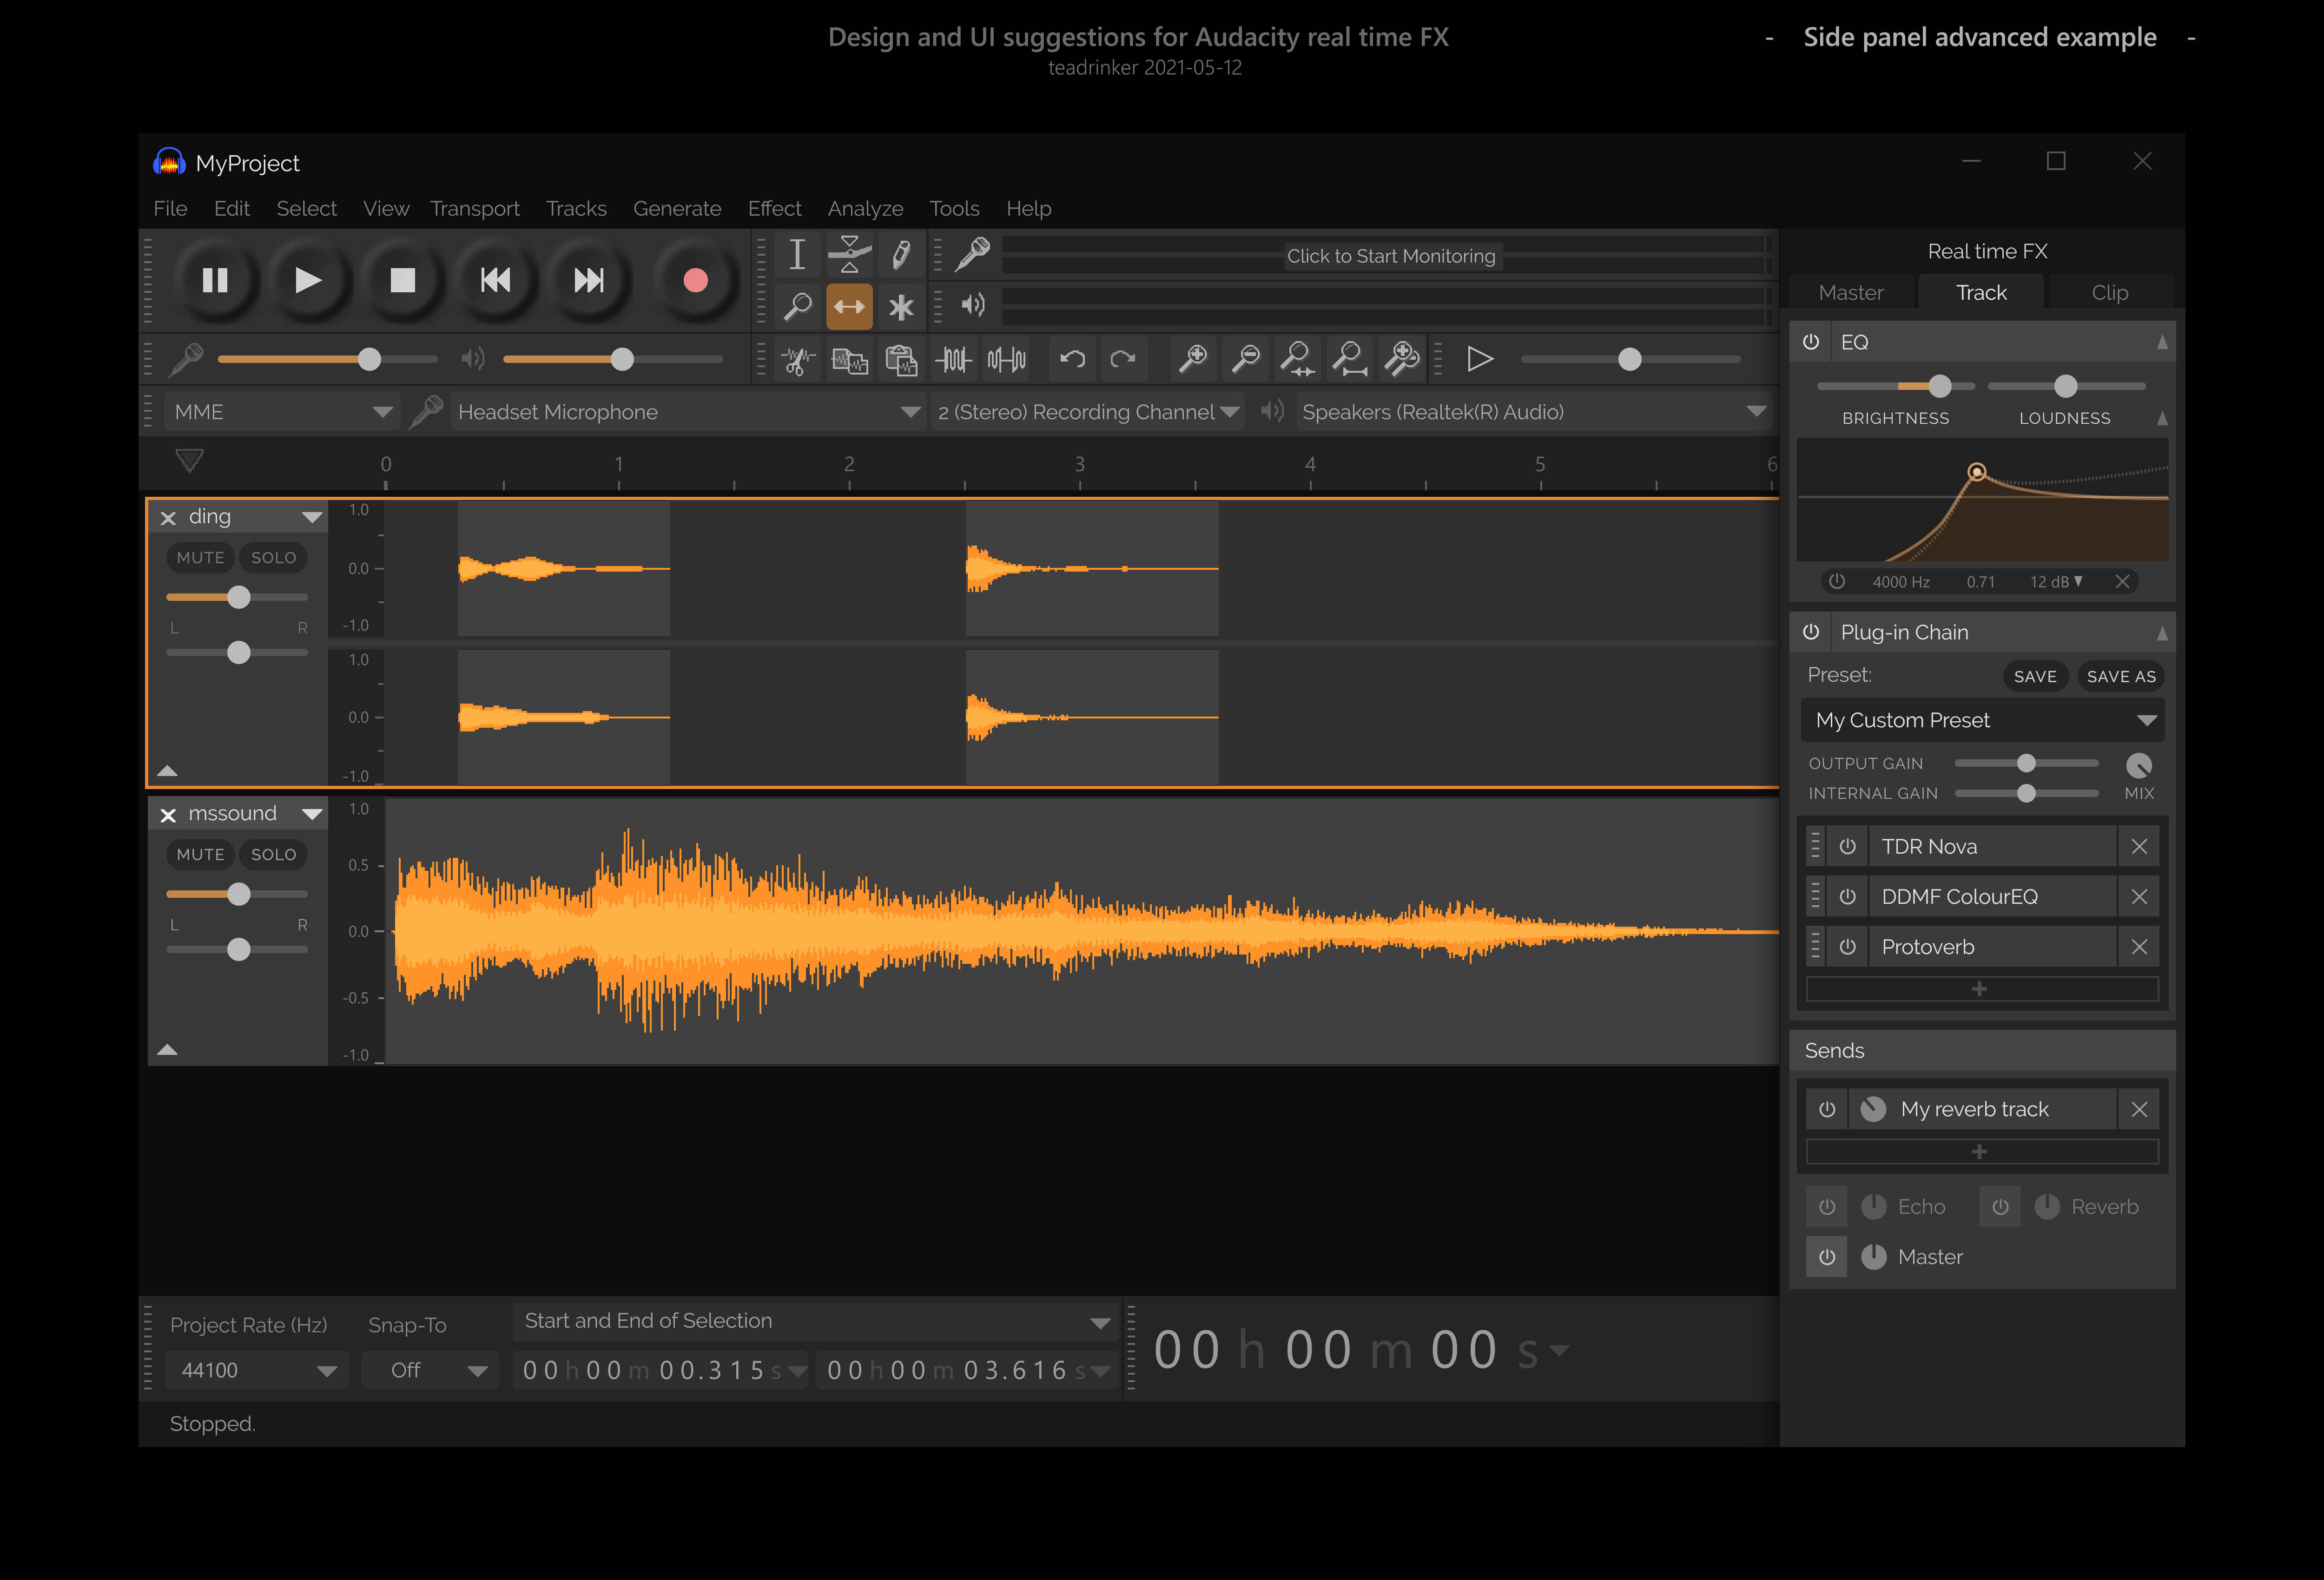The width and height of the screenshot is (2324, 1580).
Task: Skip to start of project
Action: click(495, 281)
